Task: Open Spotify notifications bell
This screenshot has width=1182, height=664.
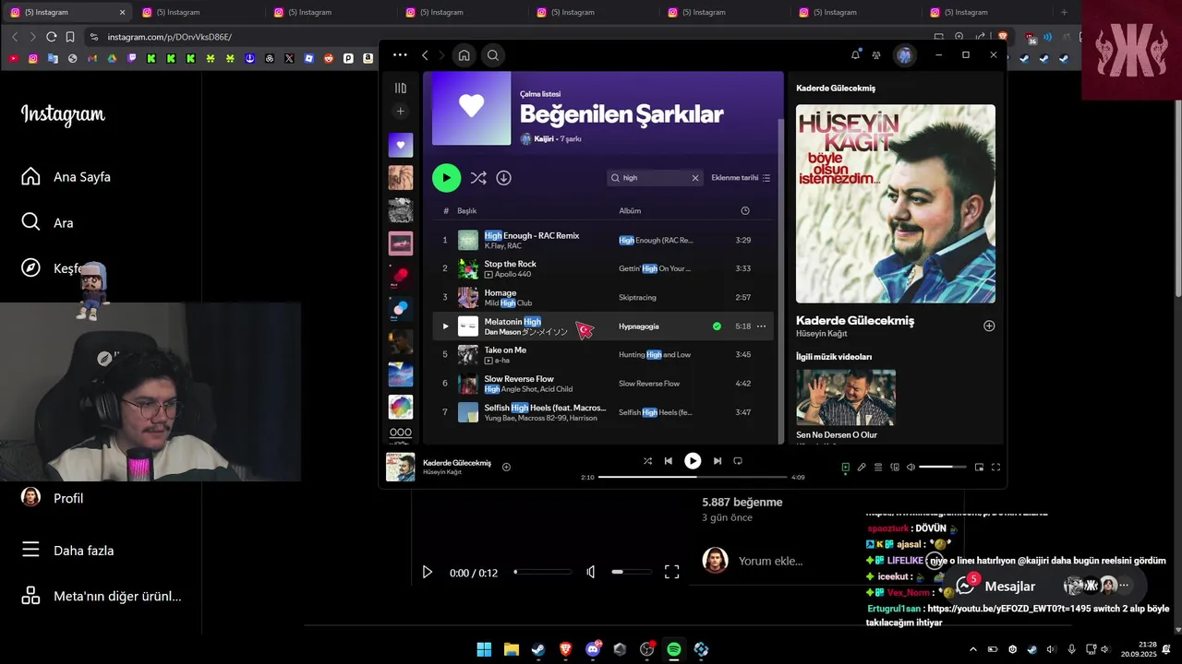Action: click(x=855, y=55)
